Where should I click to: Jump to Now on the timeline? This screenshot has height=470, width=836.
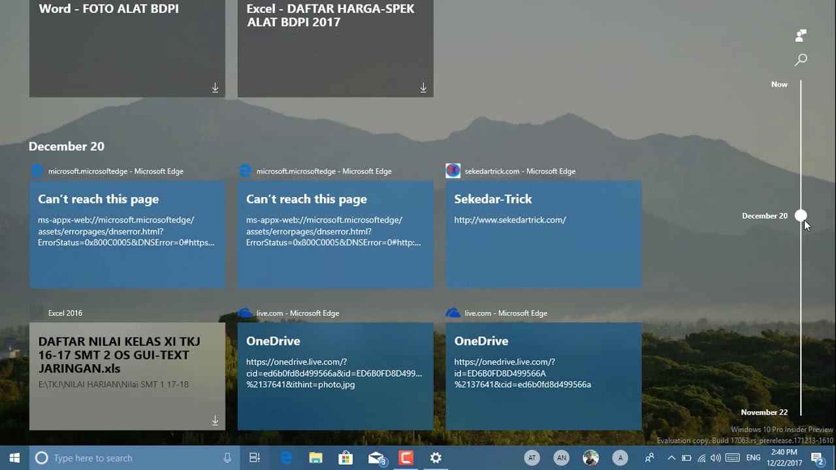[779, 84]
